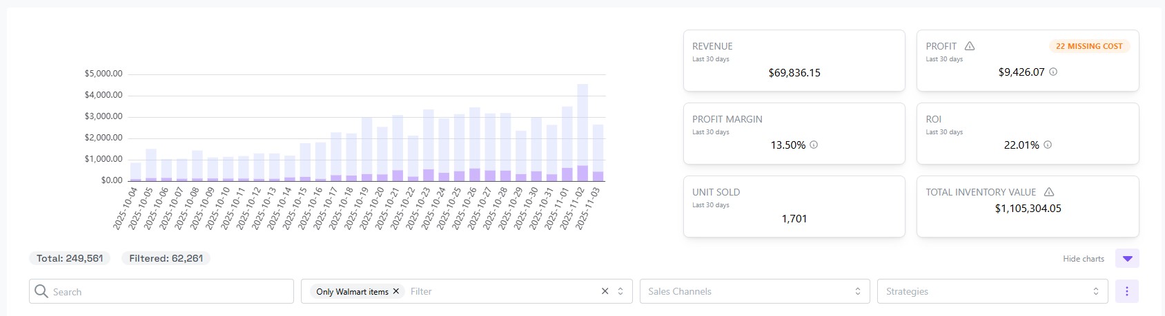The image size is (1165, 316).
Task: Click the Profit Margin info icon
Action: [x=814, y=145]
